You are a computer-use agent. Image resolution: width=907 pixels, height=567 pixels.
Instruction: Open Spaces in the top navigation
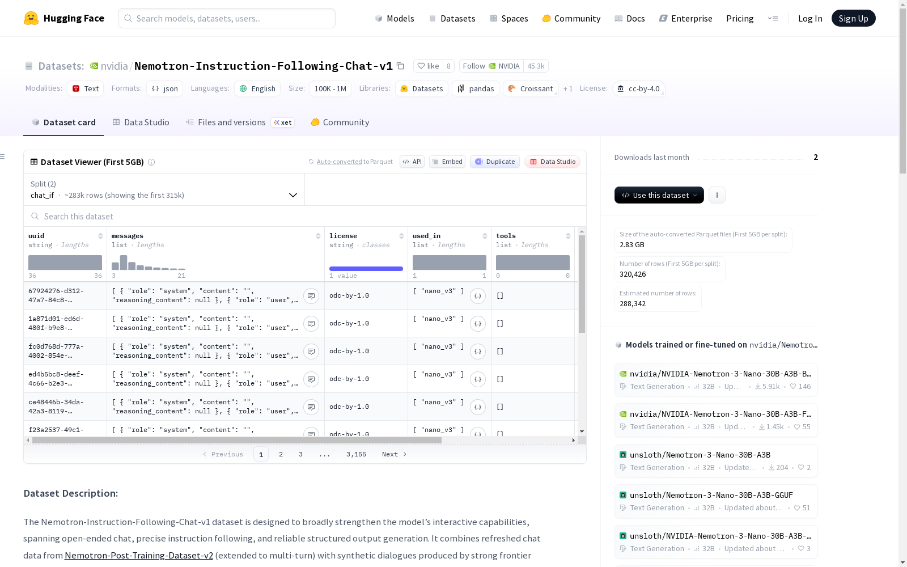coord(509,18)
